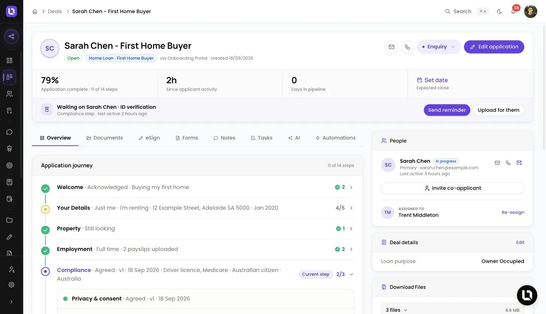The image size is (546, 314).
Task: Click the Deals breadcrumb link
Action: [55, 12]
